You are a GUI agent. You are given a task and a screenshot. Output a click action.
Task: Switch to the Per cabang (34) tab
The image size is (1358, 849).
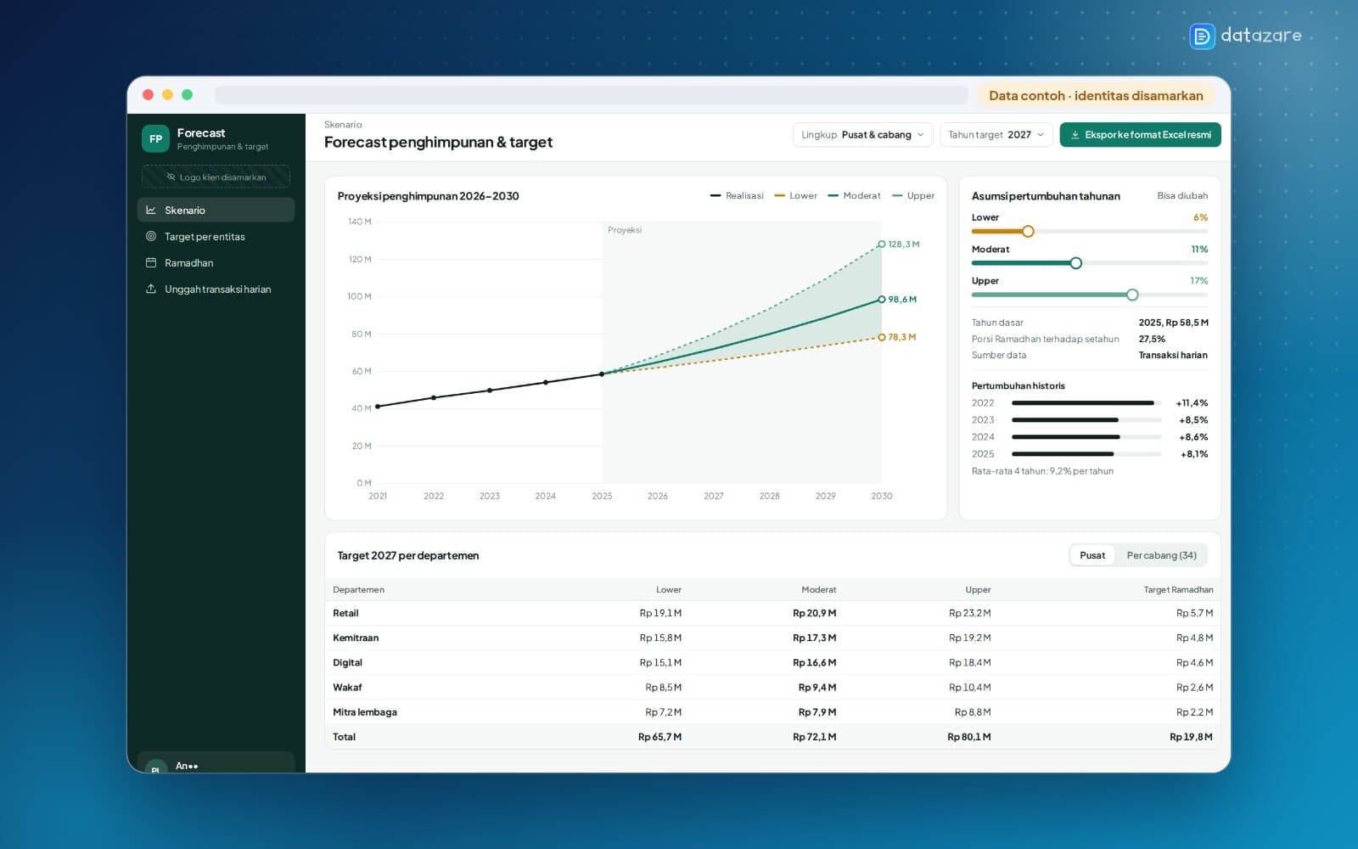(1161, 555)
